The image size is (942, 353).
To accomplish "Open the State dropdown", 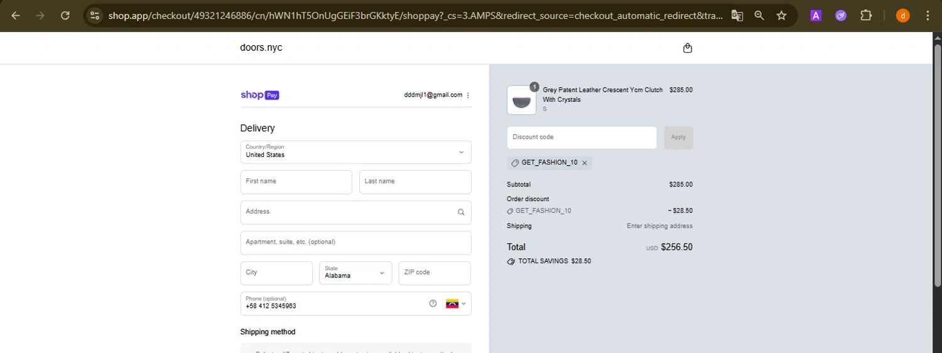I will (355, 273).
